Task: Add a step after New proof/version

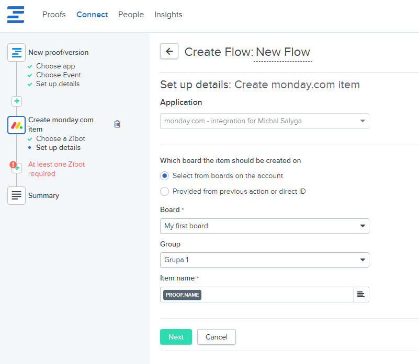Action: point(17,101)
